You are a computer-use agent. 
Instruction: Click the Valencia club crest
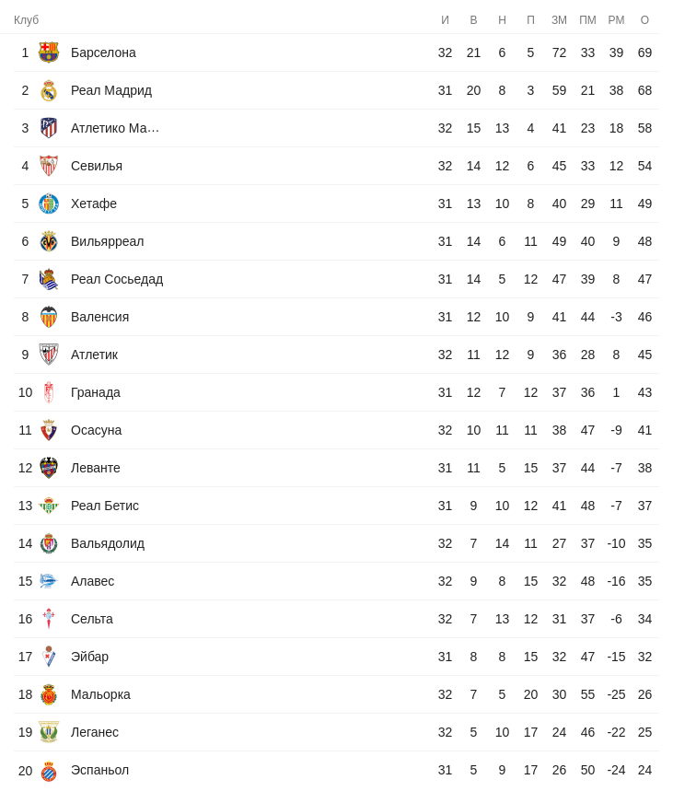pyautogui.click(x=49, y=317)
